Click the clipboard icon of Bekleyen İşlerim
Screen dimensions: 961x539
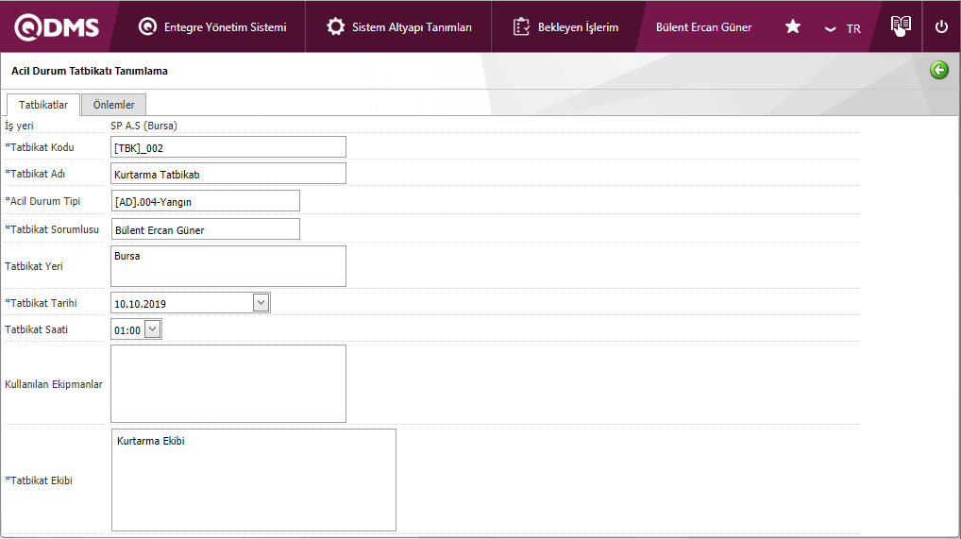click(x=521, y=26)
